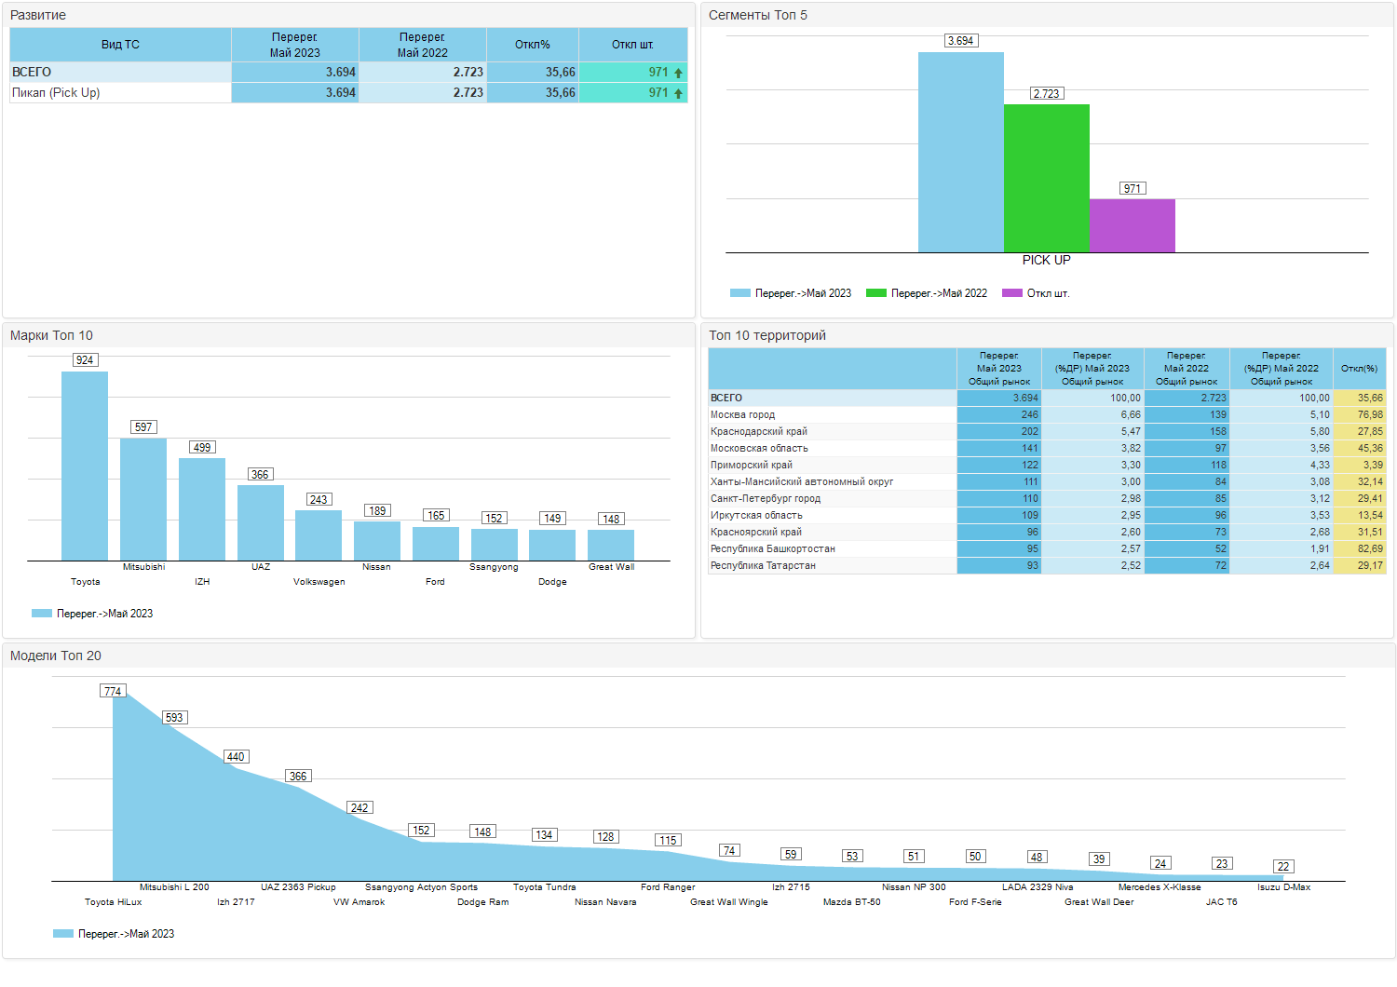The height and width of the screenshot is (987, 1397).
Task: Click the Toyota bar labeled 924
Action: pyautogui.click(x=85, y=466)
